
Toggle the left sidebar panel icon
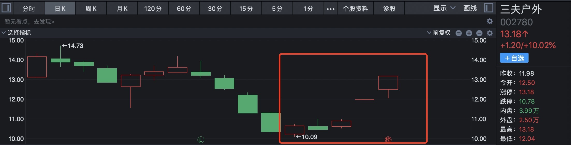(6, 8)
